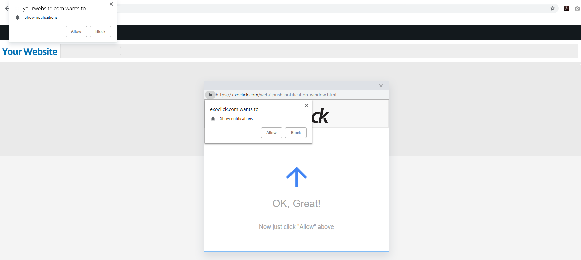
Task: Click the main browser address bar
Action: [x=335, y=8]
